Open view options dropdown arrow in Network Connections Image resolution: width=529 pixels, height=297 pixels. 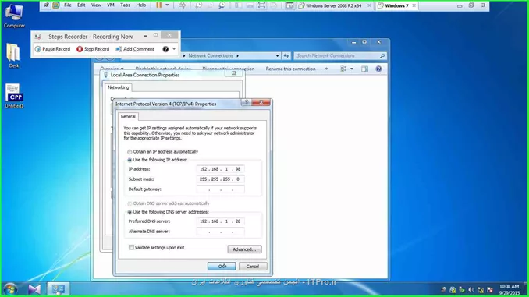pyautogui.click(x=352, y=69)
